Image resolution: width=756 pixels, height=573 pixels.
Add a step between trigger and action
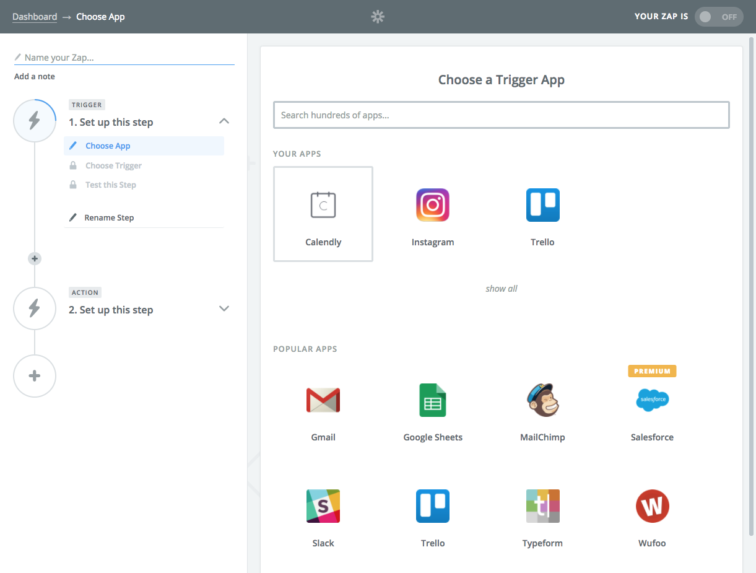point(35,258)
